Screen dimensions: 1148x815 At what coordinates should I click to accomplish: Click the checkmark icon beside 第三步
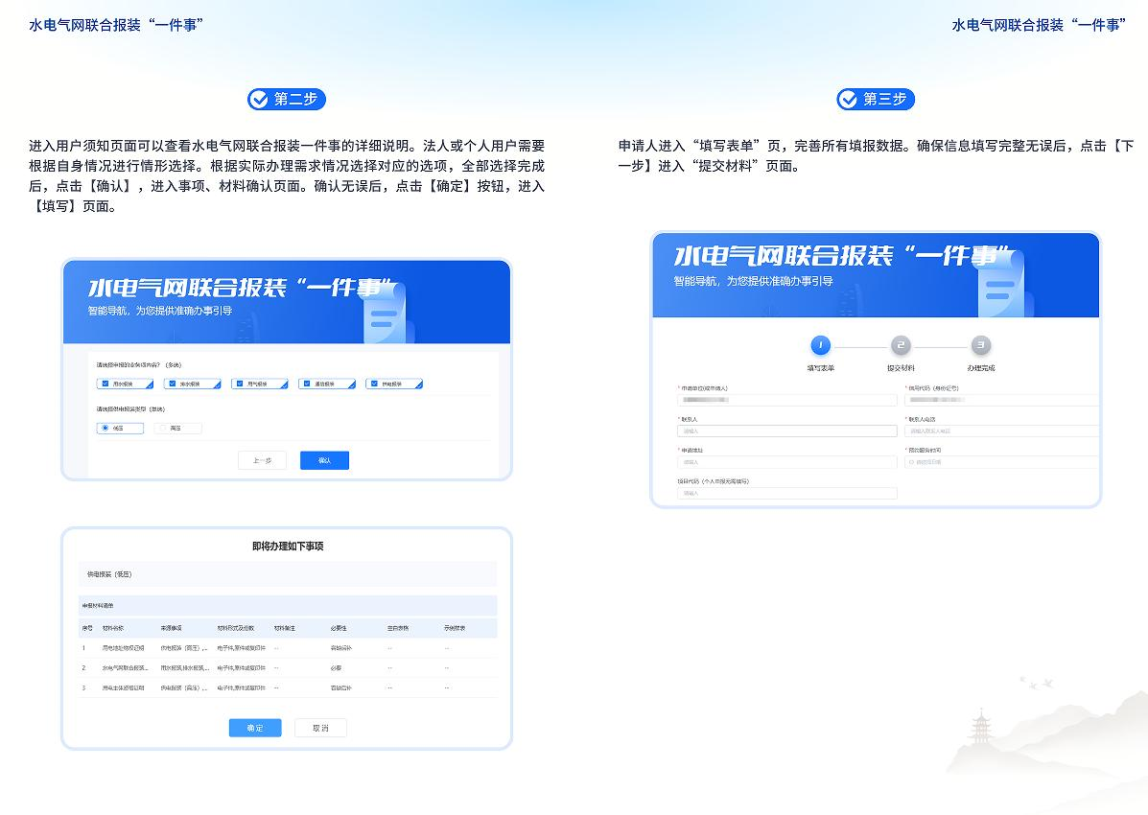point(848,99)
